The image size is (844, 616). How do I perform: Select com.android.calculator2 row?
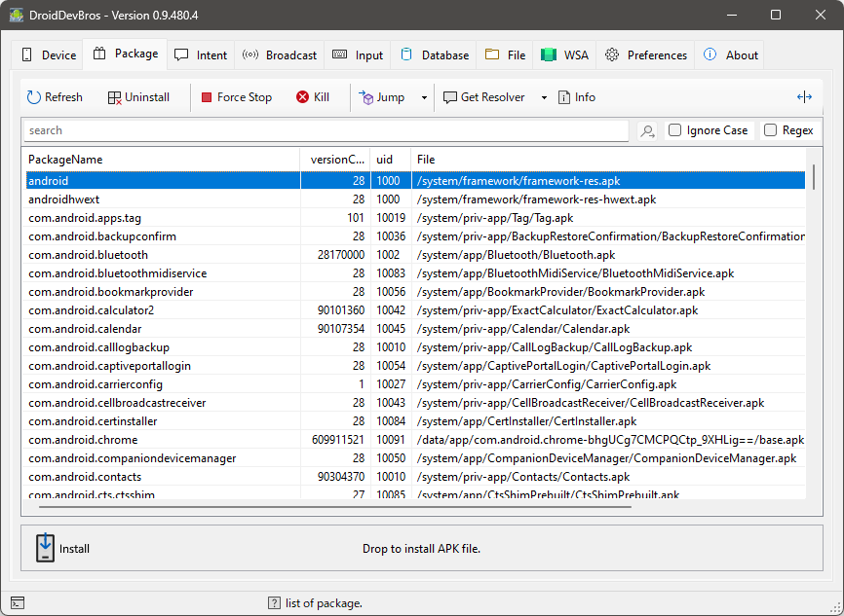tap(414, 310)
